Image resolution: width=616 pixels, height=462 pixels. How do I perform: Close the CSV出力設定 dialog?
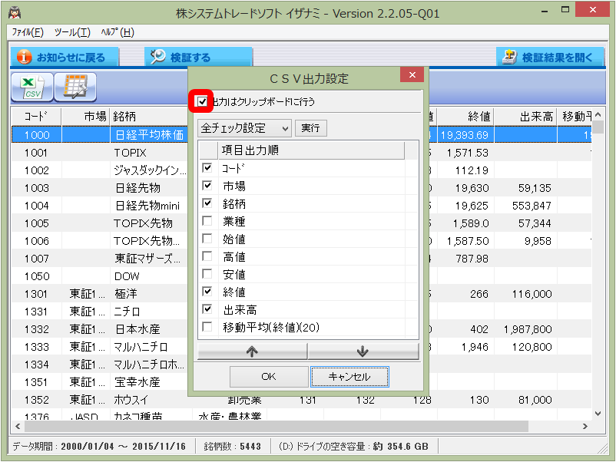(x=412, y=74)
